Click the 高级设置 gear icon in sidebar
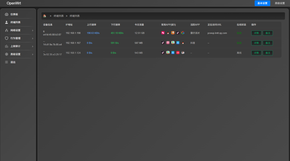Screen dimensions: 290x161 tap(6, 54)
